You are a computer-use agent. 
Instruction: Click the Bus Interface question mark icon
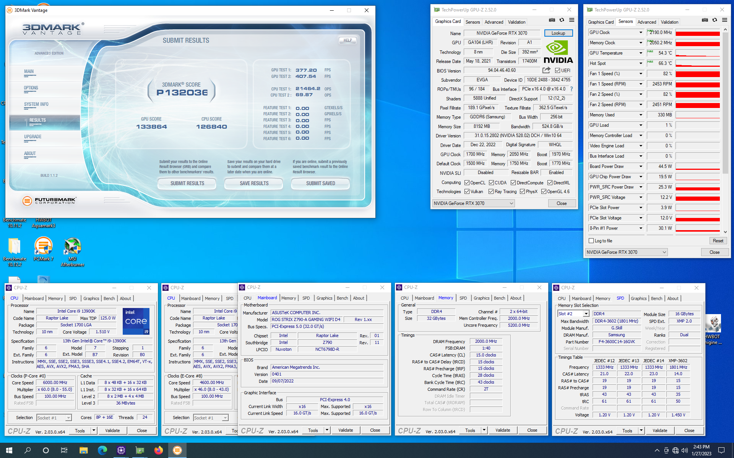(x=572, y=89)
